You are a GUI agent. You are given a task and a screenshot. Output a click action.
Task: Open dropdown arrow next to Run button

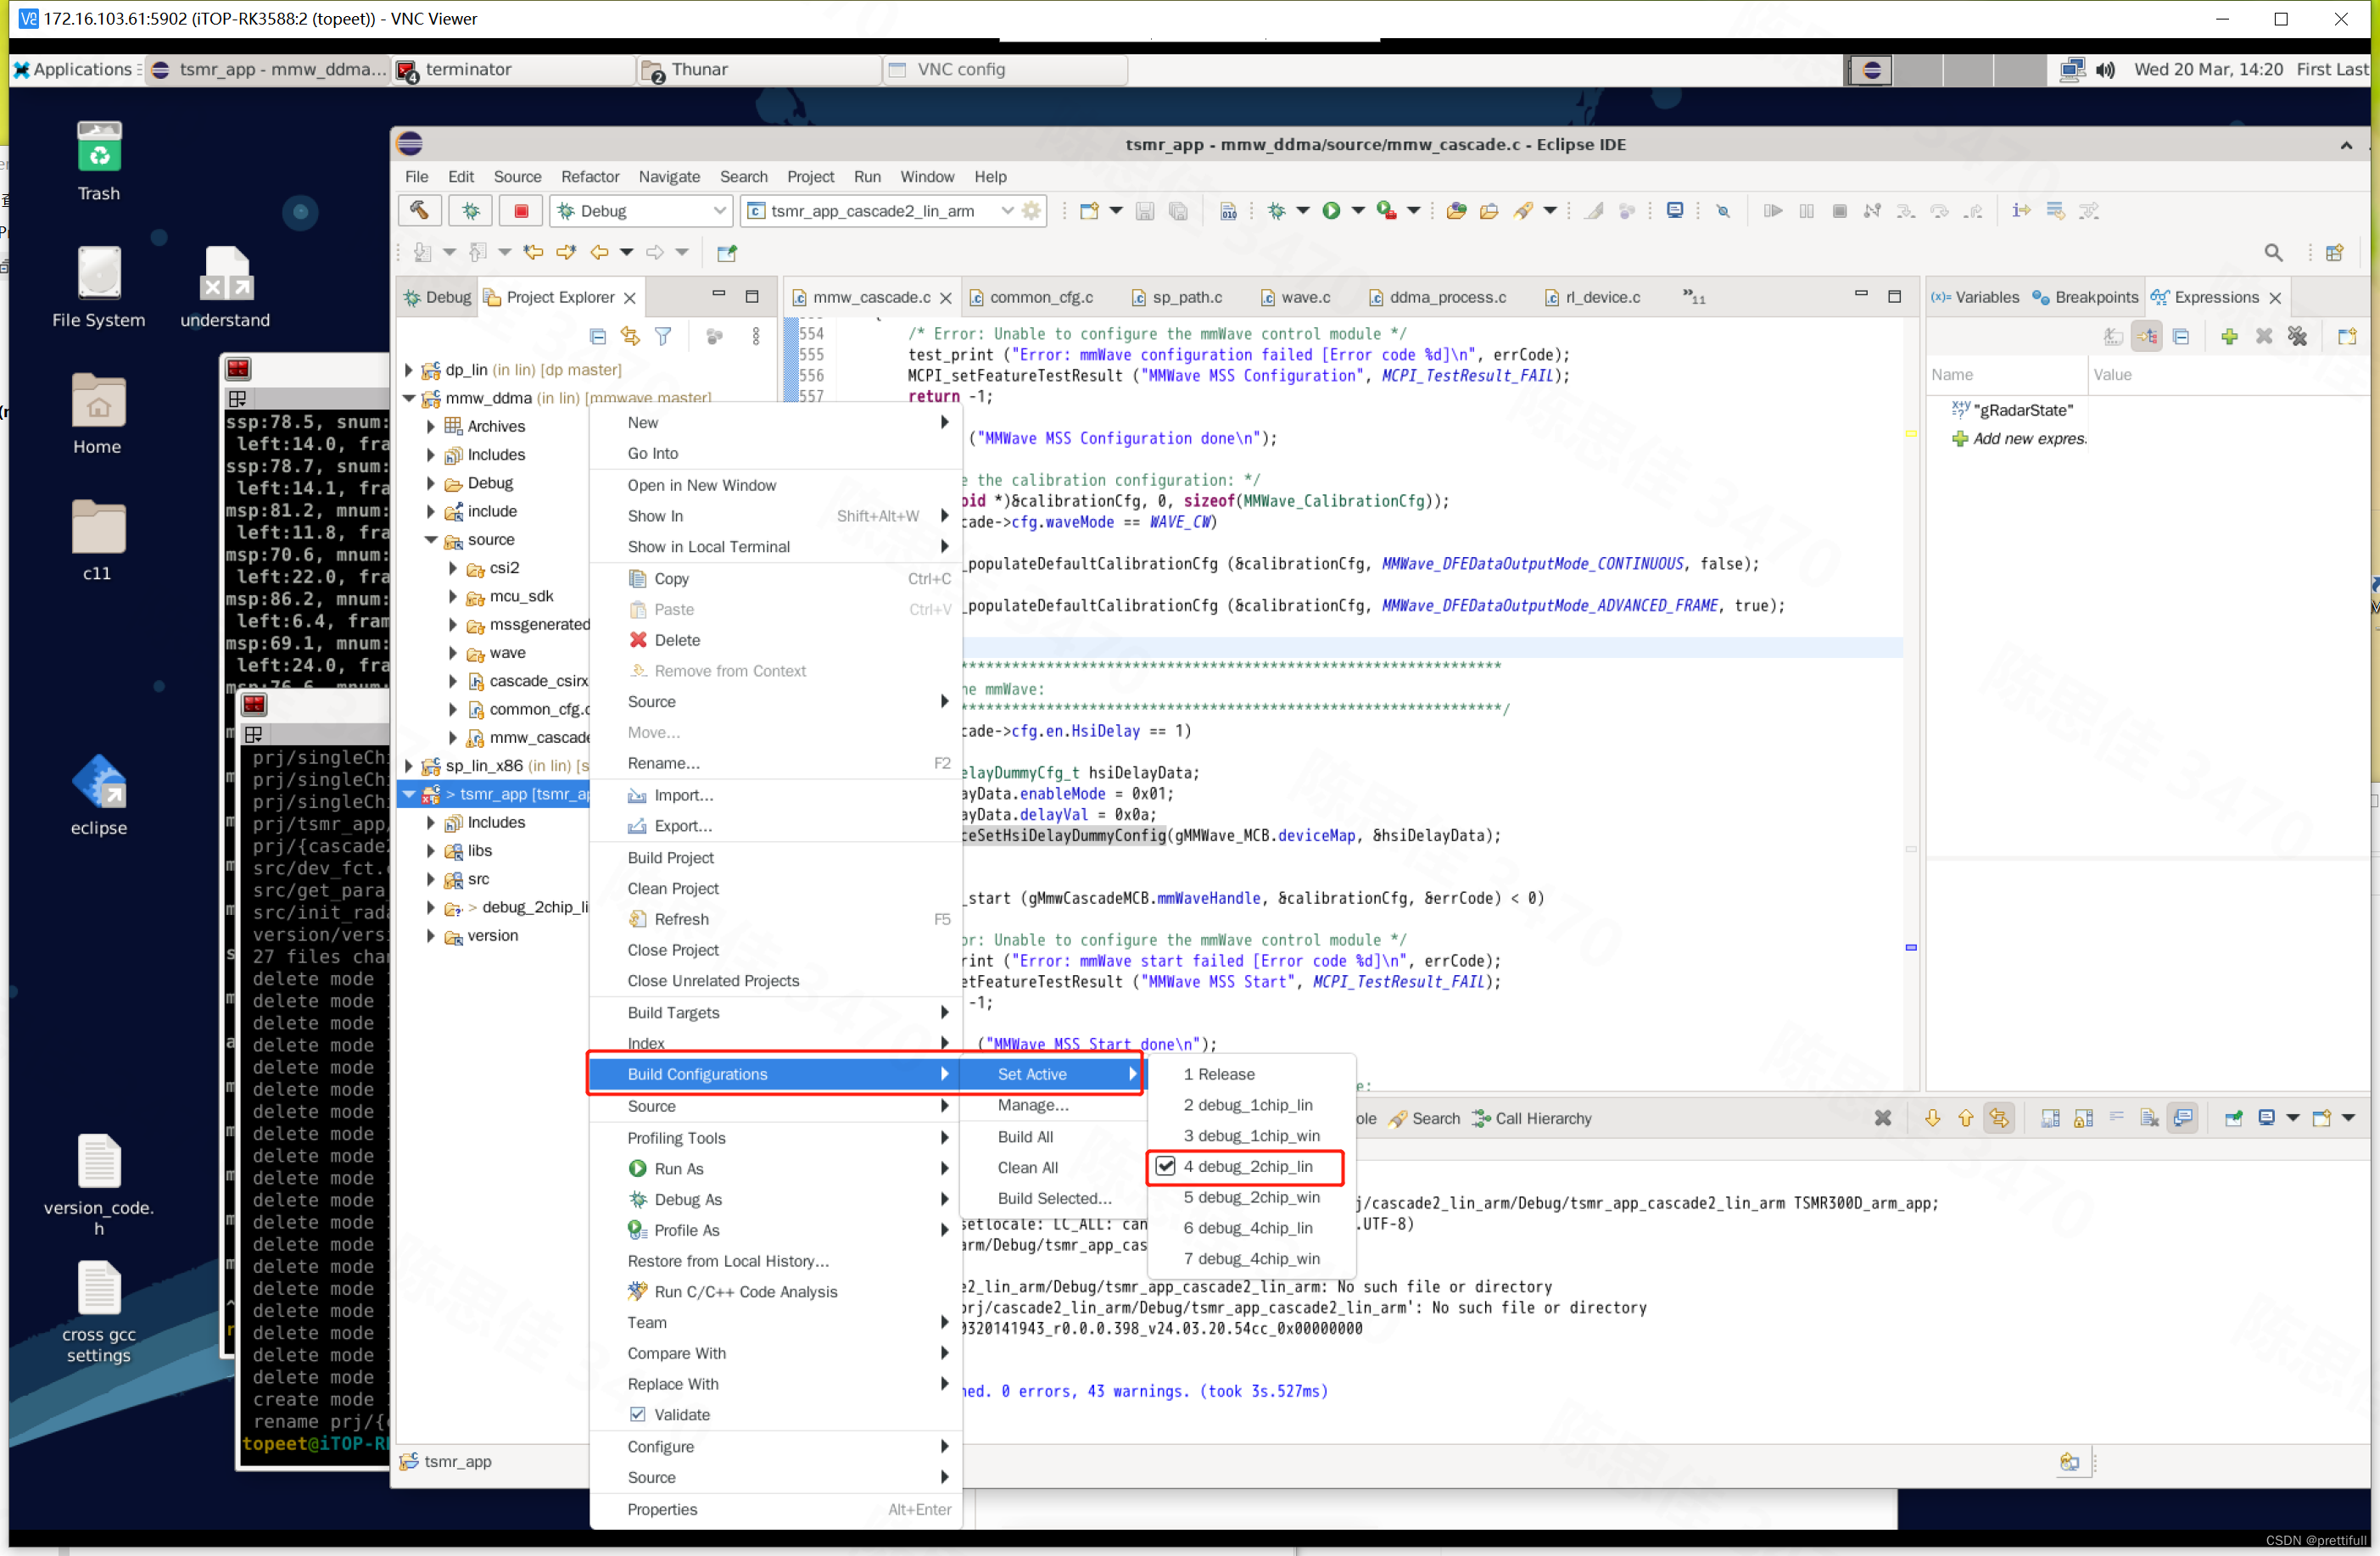tap(1358, 211)
